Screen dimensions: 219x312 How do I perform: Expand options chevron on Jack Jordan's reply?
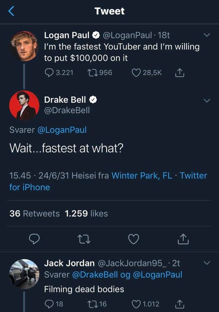(x=207, y=263)
